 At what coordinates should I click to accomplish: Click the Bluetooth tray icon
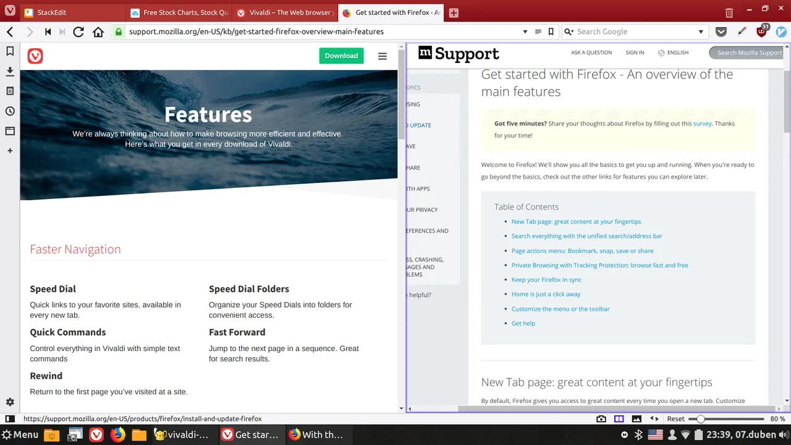click(640, 434)
